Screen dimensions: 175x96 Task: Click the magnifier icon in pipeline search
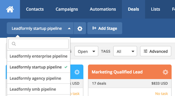pyautogui.click(x=14, y=44)
